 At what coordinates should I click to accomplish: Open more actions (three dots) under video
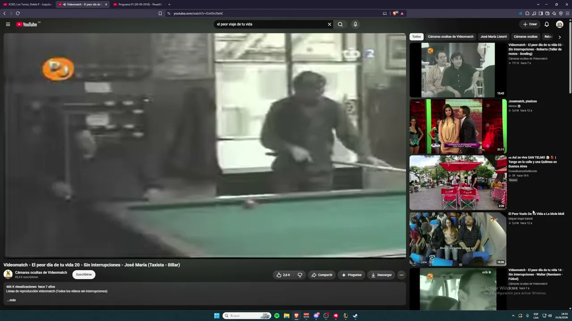401,275
